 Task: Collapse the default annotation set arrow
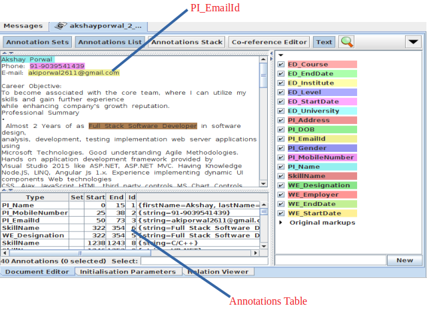click(x=281, y=55)
